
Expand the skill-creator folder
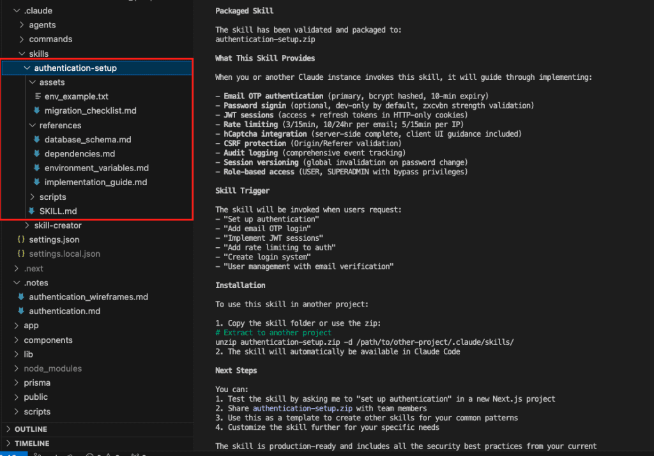pyautogui.click(x=27, y=225)
